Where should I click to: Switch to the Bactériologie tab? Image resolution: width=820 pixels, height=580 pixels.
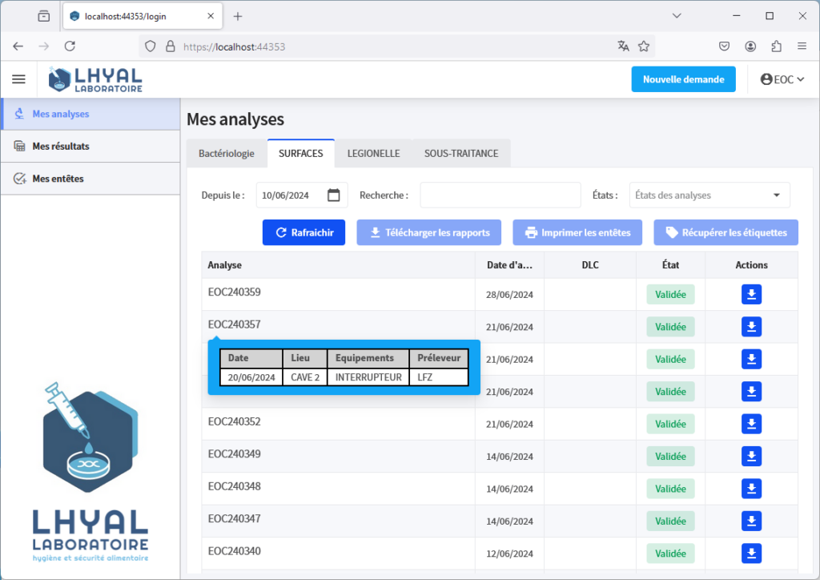point(227,153)
